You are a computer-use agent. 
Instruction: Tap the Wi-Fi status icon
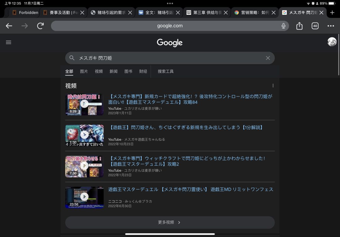308,3
